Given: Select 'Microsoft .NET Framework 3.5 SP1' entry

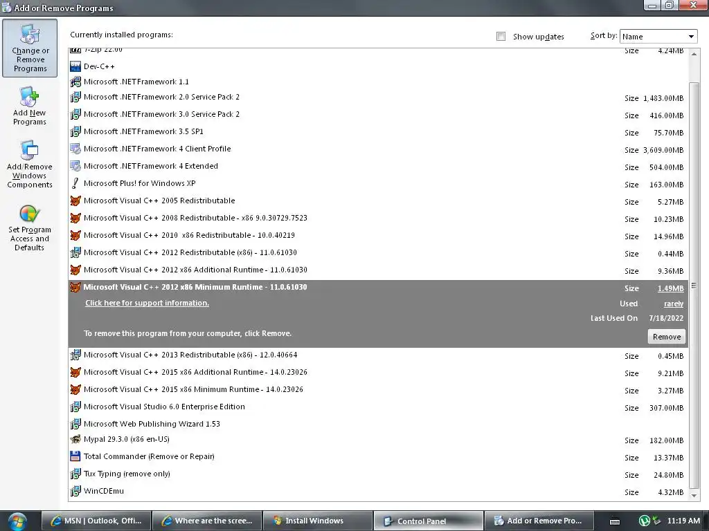Looking at the screenshot, I should click(378, 132).
